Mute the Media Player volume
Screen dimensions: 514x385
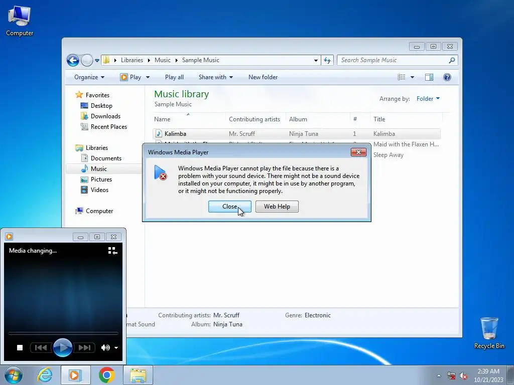pyautogui.click(x=105, y=348)
